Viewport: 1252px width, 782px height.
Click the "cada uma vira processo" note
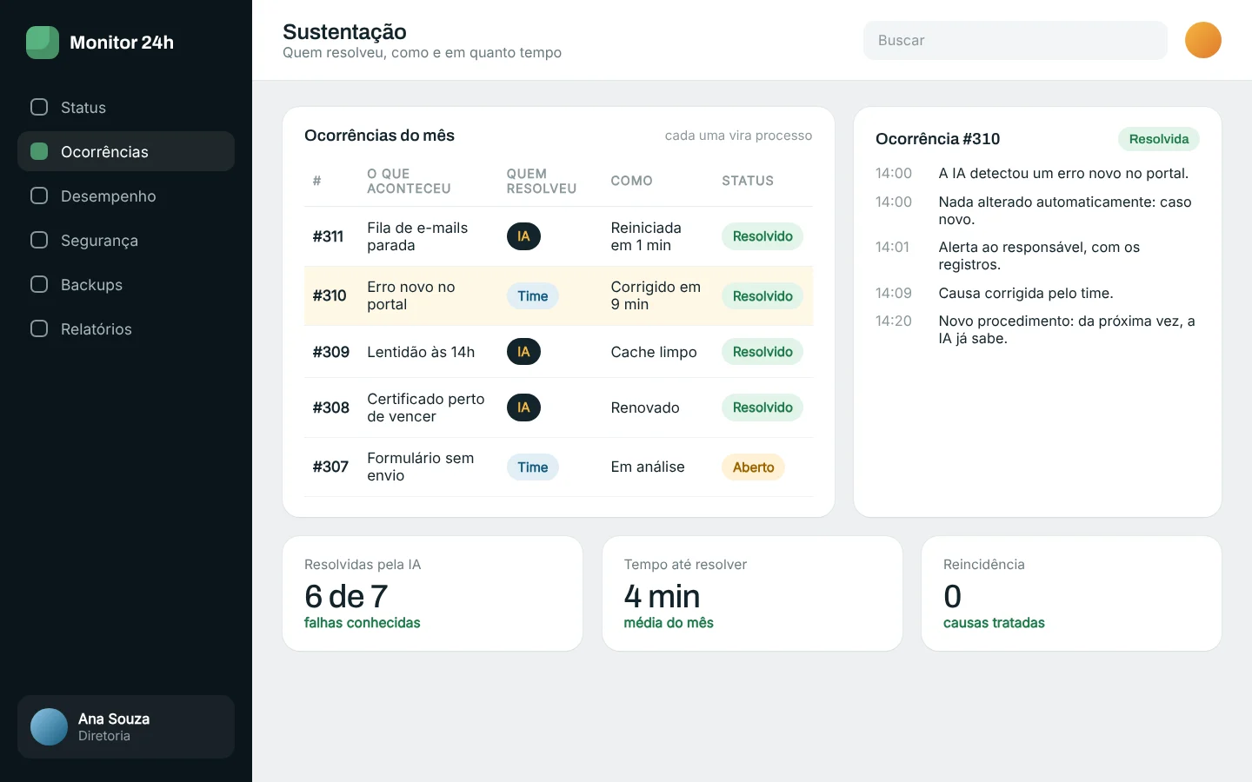click(x=738, y=136)
